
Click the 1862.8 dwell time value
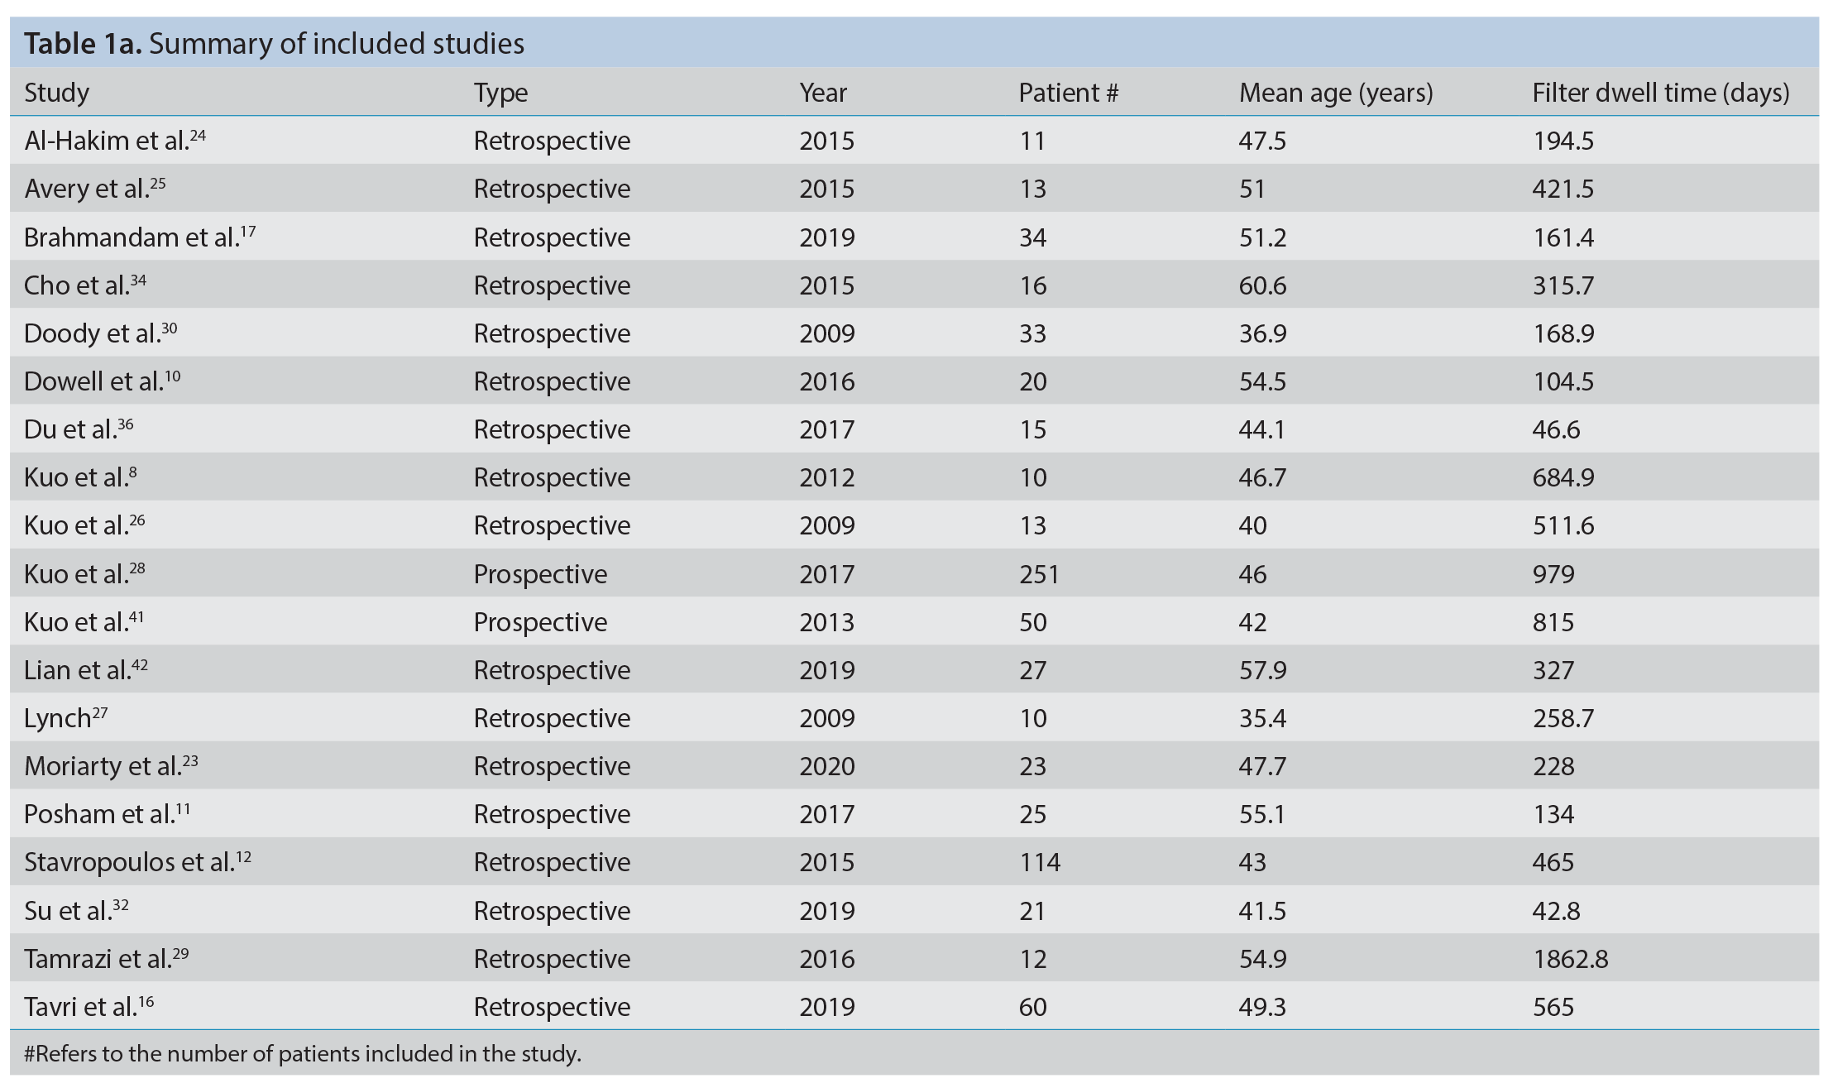pyautogui.click(x=1570, y=958)
